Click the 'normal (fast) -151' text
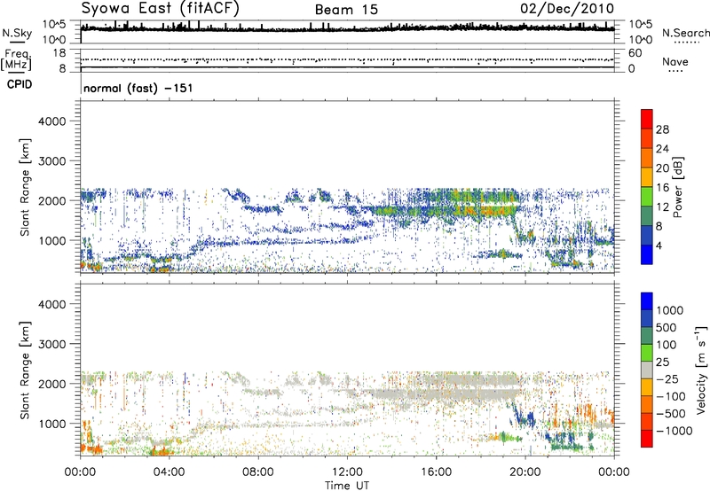Image resolution: width=710 pixels, height=491 pixels. click(138, 88)
